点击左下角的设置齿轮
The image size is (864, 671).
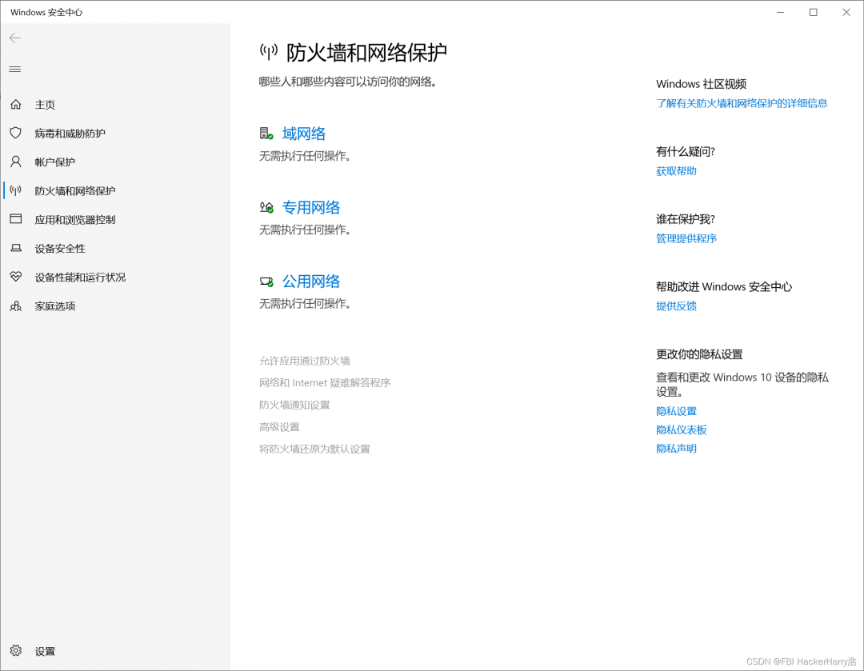[16, 651]
